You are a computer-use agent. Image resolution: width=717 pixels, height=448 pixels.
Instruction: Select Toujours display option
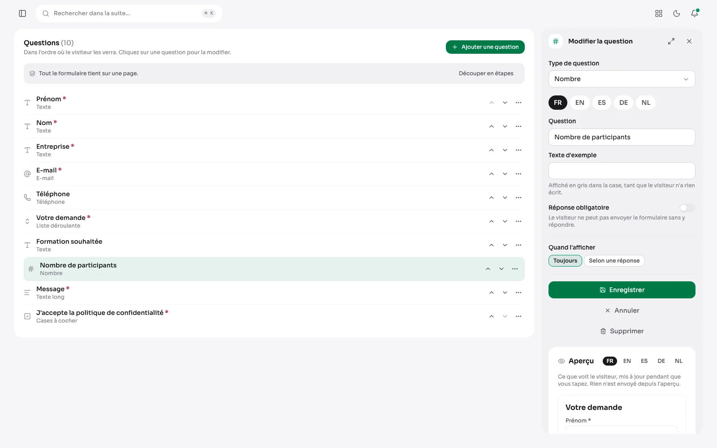pos(565,261)
